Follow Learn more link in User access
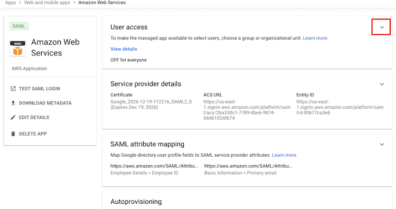This screenshot has width=396, height=209. tap(315, 38)
